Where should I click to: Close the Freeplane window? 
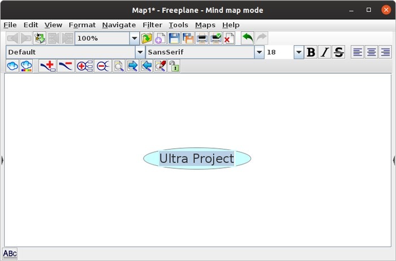click(x=386, y=10)
